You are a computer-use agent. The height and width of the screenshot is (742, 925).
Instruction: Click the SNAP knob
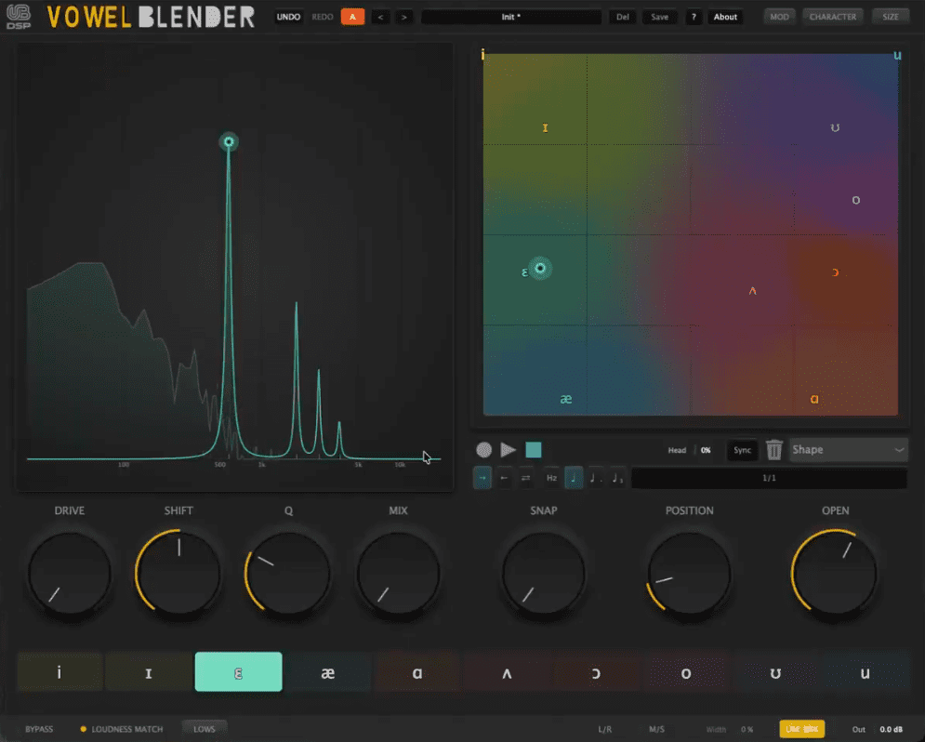543,574
